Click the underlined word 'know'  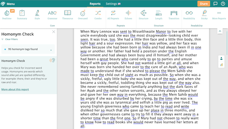click(x=89, y=122)
